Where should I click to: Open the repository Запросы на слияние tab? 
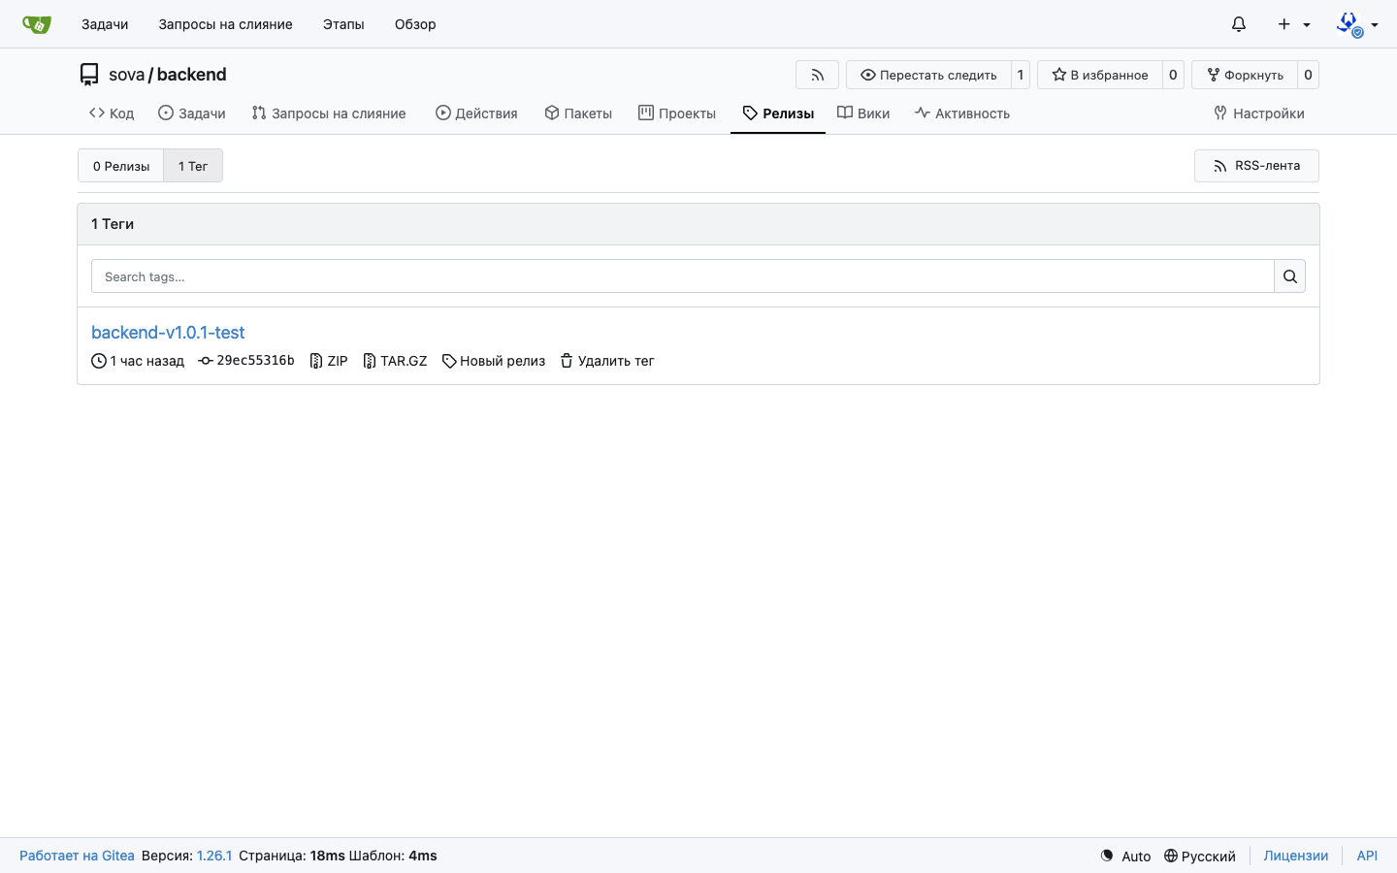tap(329, 113)
